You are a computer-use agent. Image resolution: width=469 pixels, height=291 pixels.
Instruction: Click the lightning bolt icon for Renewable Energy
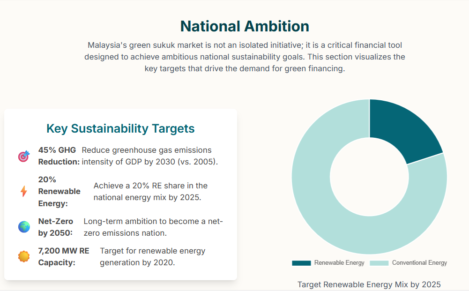[x=23, y=191]
